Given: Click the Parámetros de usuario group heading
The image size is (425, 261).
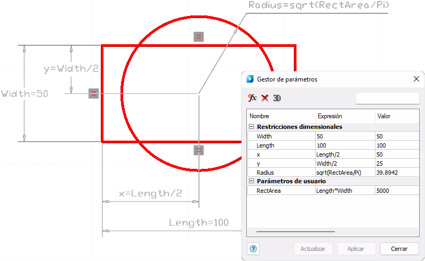Looking at the screenshot, I should [291, 181].
